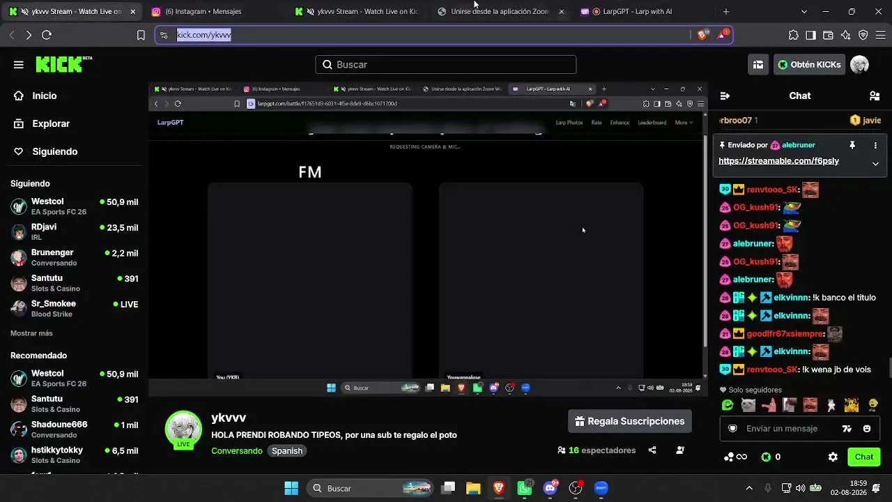Open Brave Rewards triangle icon

(x=723, y=35)
